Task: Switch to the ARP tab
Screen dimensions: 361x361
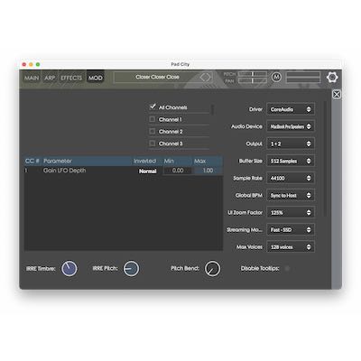Action: point(50,78)
